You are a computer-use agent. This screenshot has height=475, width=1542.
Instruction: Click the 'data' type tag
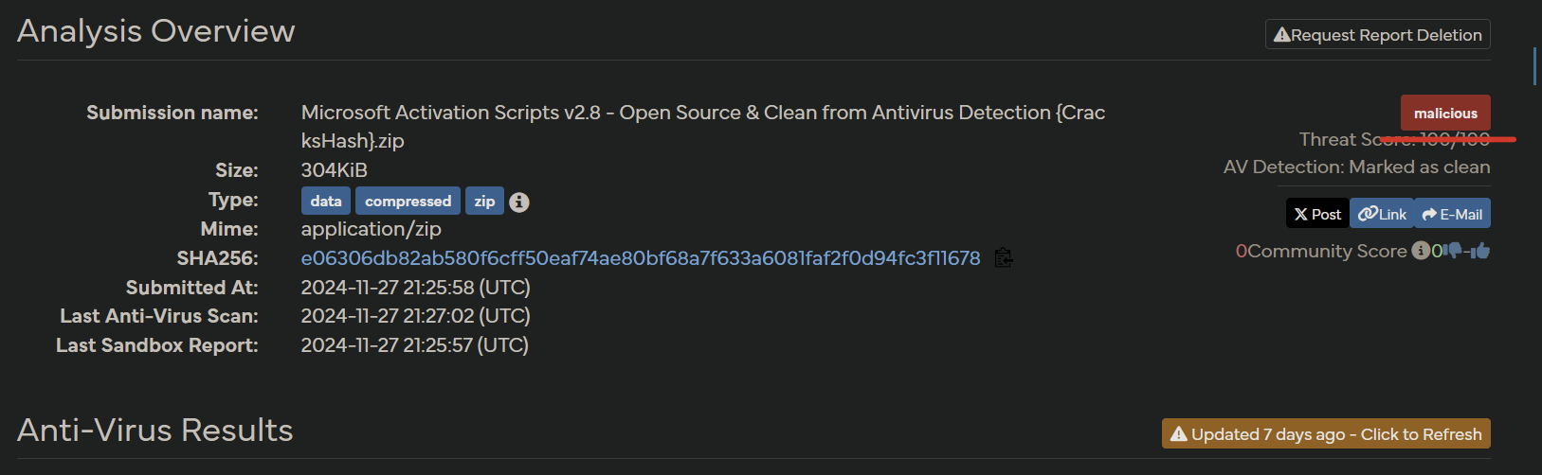326,202
